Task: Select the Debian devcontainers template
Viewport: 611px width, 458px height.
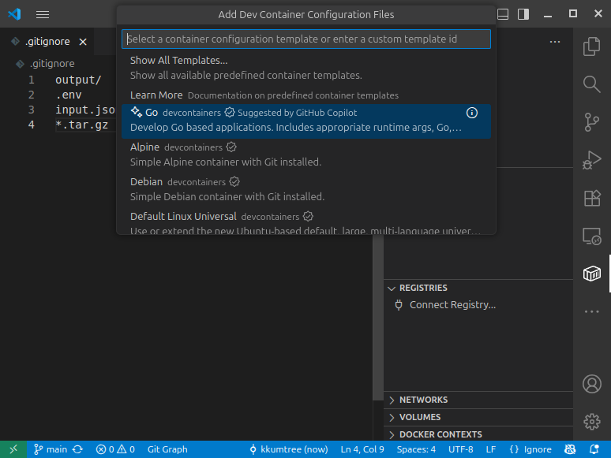Action: (305, 190)
